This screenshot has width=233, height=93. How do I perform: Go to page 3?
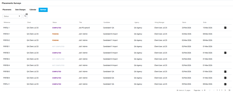pos(222,90)
